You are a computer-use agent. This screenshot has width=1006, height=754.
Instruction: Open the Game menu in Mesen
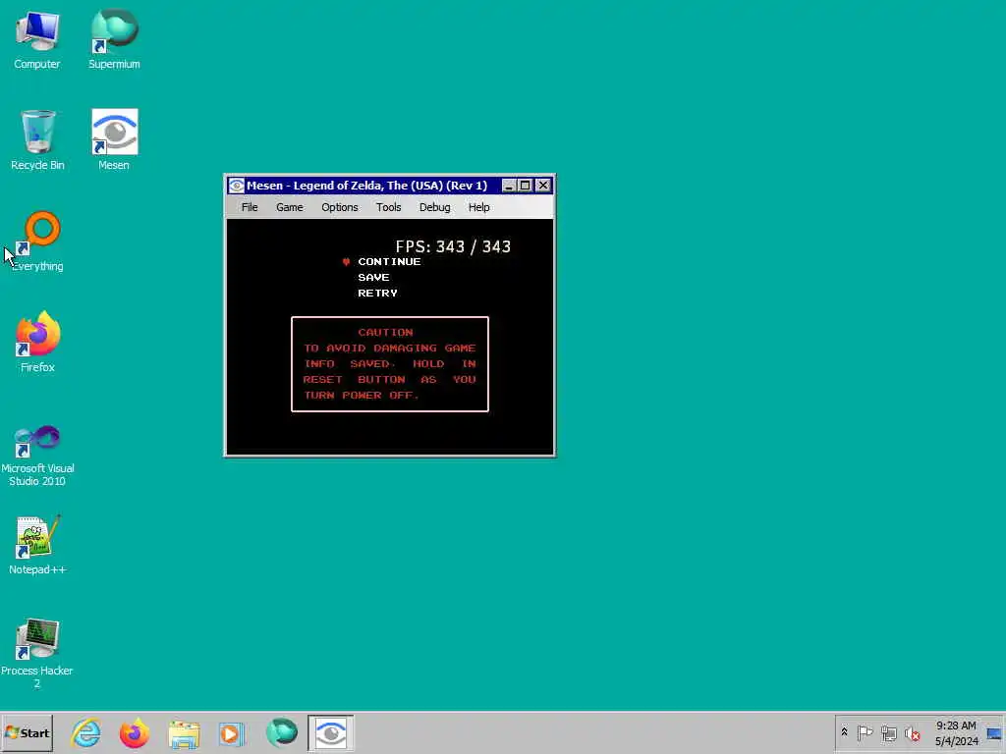[290, 207]
